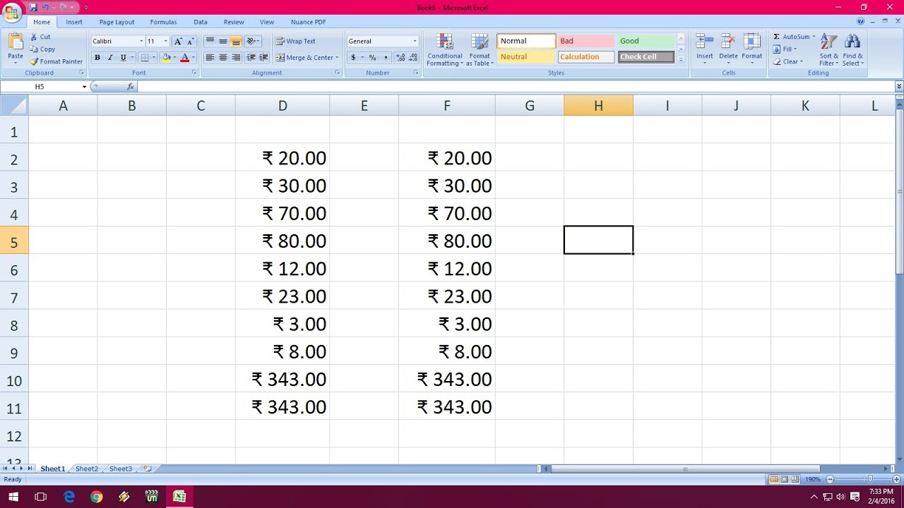Click Decrease Decimal icon
Viewport: 904px width, 508px height.
413,58
